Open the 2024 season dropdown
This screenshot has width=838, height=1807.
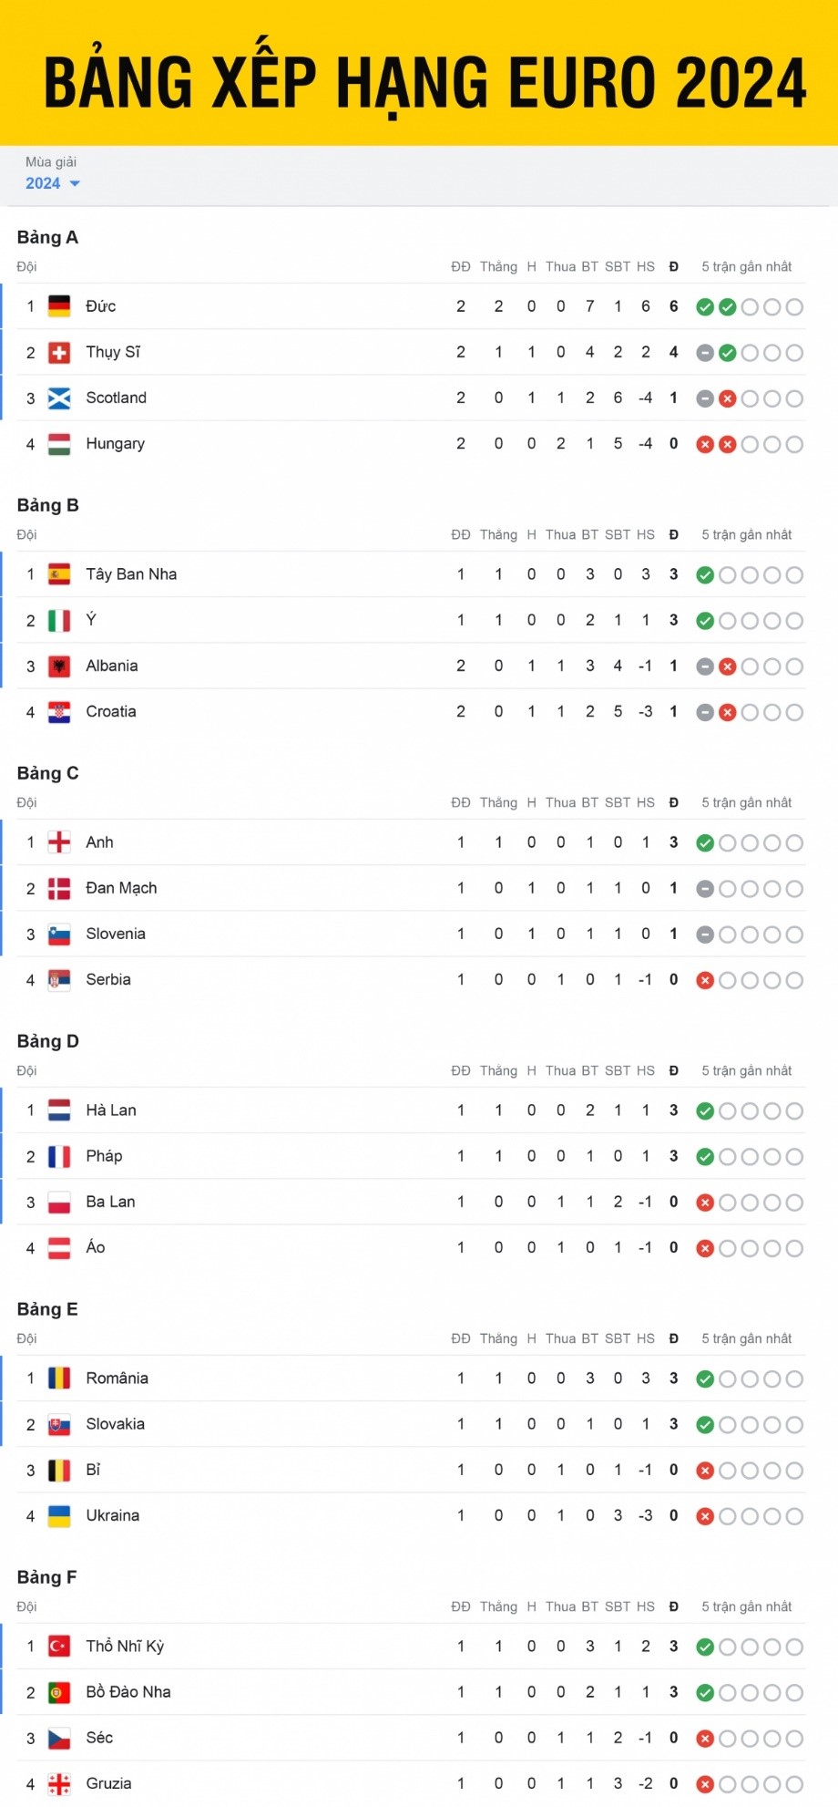(x=53, y=183)
